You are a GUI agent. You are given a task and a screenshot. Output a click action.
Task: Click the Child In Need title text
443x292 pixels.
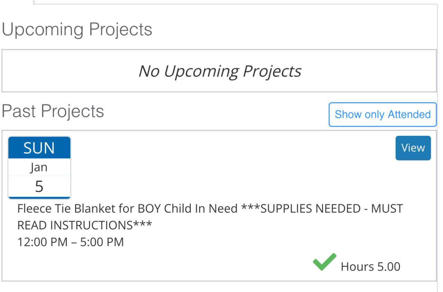(x=201, y=209)
